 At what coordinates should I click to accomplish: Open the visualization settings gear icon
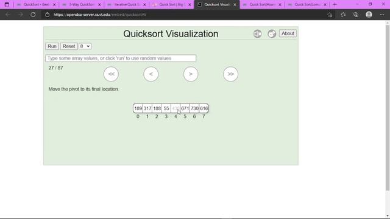(x=272, y=34)
